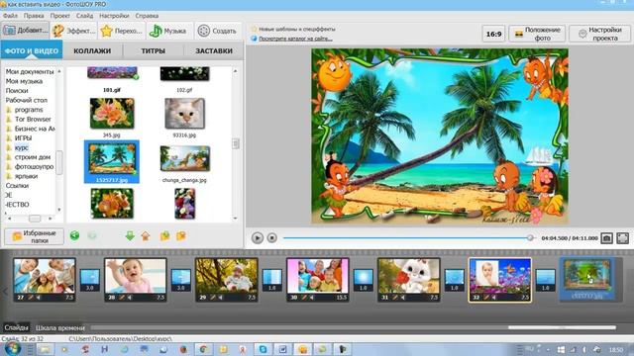Select the Моя музыка folder
This screenshot has height=356, width=634.
(24, 81)
